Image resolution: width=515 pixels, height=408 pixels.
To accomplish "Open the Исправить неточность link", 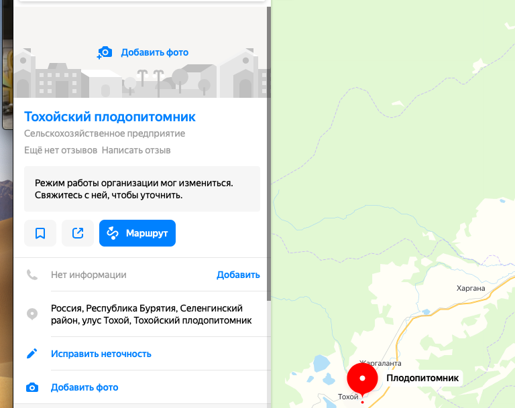I will click(x=101, y=354).
